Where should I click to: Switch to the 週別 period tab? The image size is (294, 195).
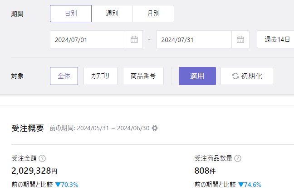pyautogui.click(x=112, y=14)
